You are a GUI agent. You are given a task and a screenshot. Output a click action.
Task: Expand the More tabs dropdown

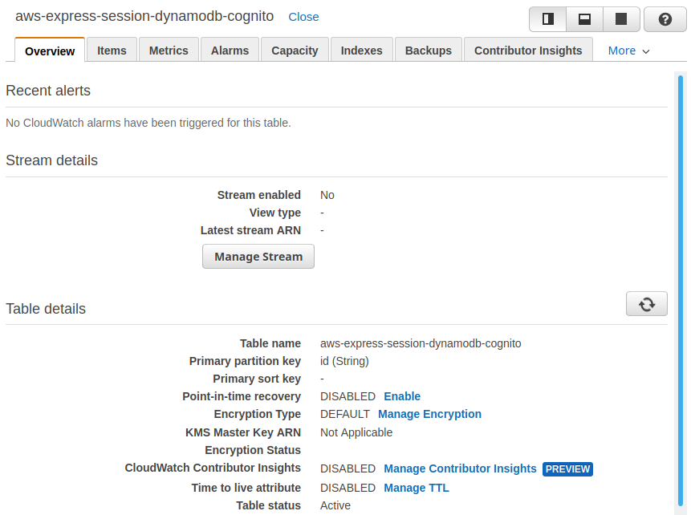[x=628, y=51]
